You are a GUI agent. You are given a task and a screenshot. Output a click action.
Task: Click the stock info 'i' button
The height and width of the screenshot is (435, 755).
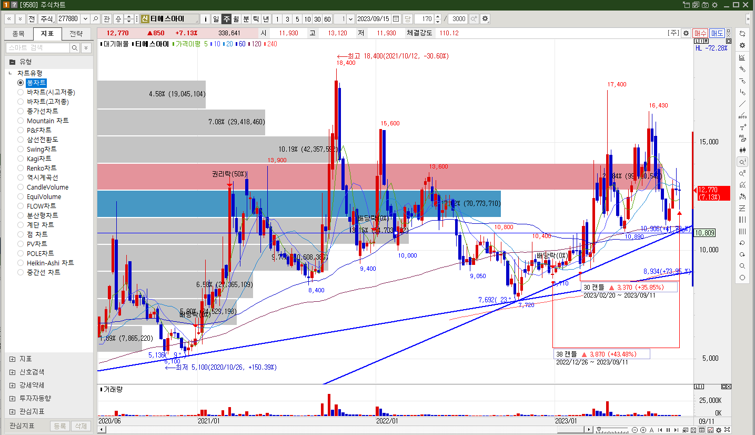(x=205, y=18)
